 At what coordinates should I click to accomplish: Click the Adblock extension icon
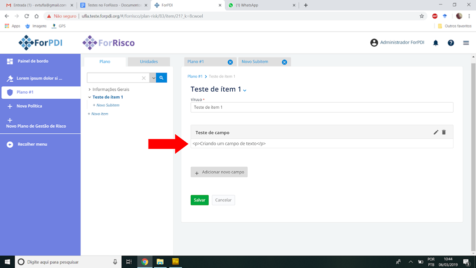click(435, 16)
